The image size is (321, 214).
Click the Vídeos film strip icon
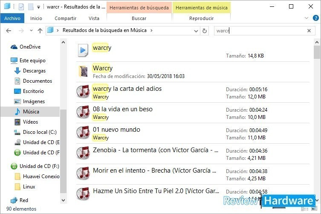pos(17,122)
